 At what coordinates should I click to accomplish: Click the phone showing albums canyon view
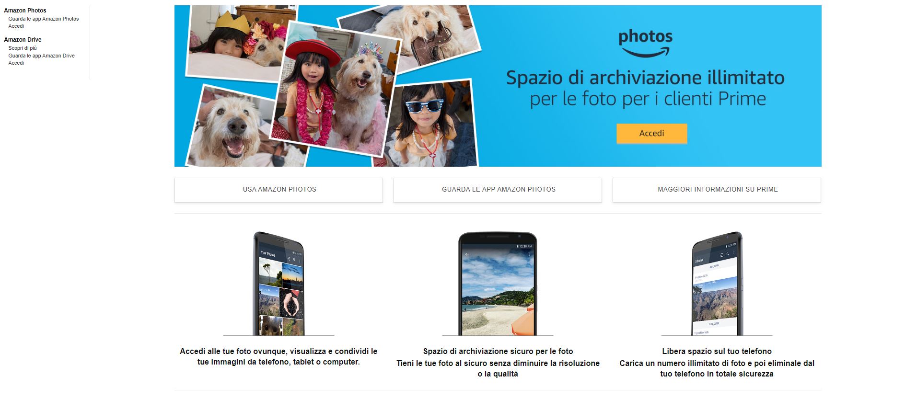tap(717, 284)
